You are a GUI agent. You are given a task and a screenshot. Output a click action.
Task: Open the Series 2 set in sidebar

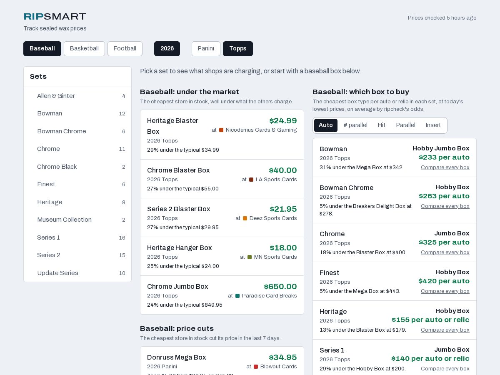[77, 255]
